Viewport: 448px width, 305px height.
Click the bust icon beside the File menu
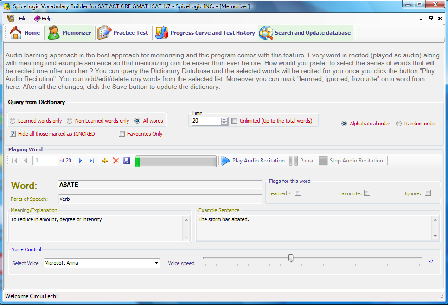pos(11,19)
